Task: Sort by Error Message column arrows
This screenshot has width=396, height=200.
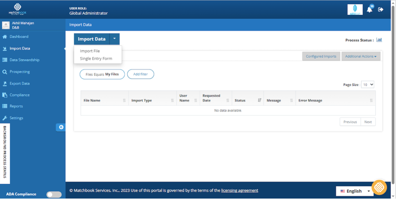Action: (371, 100)
